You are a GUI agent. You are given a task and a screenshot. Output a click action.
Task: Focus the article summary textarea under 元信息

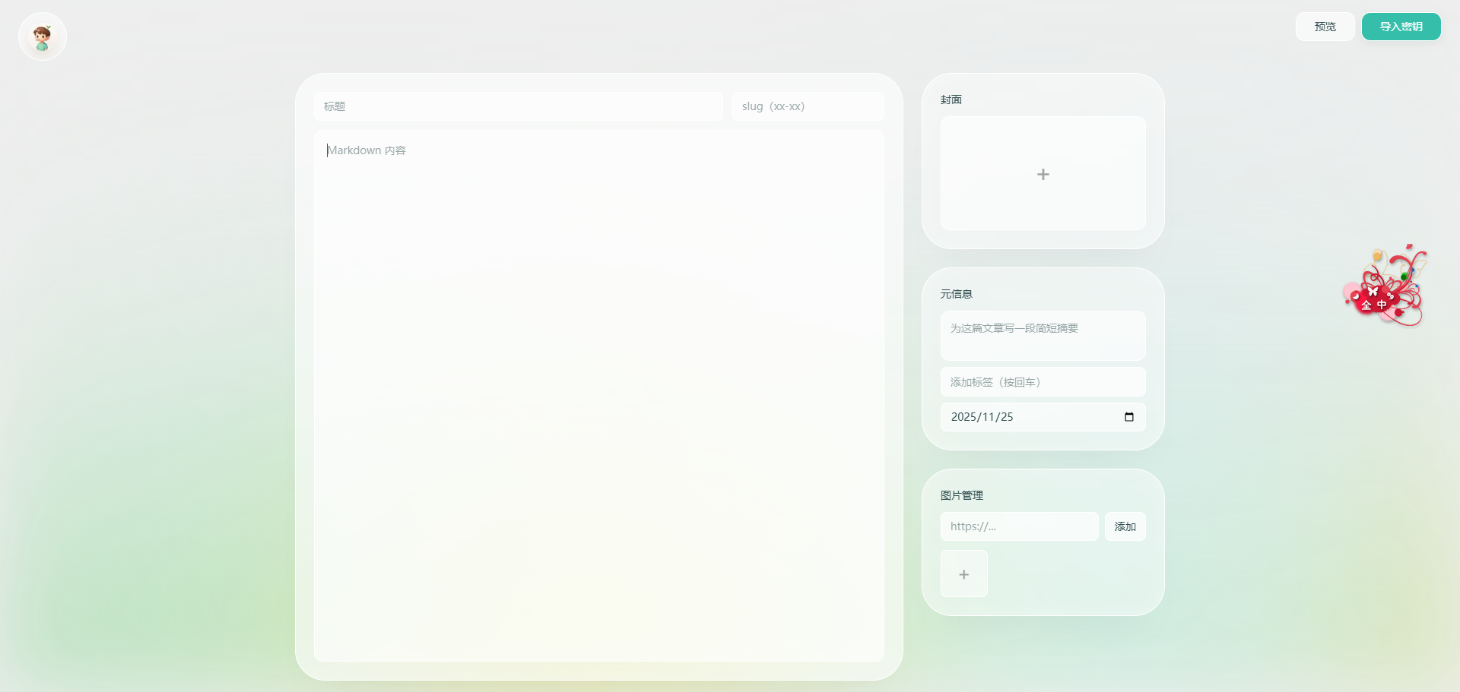(1043, 336)
